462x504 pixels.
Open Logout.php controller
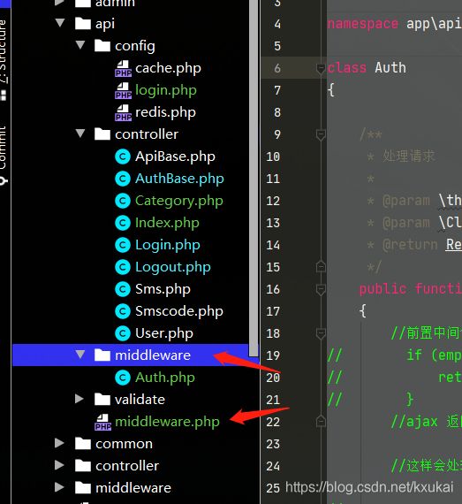(x=173, y=267)
